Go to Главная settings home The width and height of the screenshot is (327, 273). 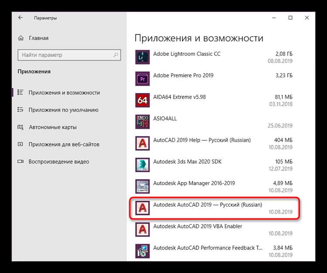(38, 38)
